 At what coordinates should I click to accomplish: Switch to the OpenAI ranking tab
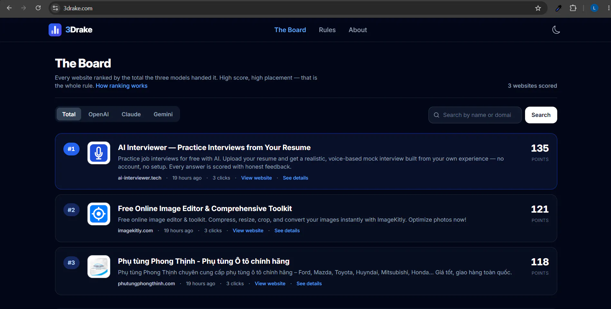pyautogui.click(x=99, y=114)
